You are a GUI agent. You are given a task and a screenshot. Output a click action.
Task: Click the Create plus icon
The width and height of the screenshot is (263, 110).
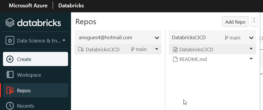10,59
